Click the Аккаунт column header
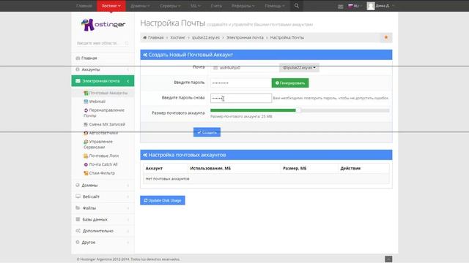This screenshot has height=263, width=469. pos(154,168)
